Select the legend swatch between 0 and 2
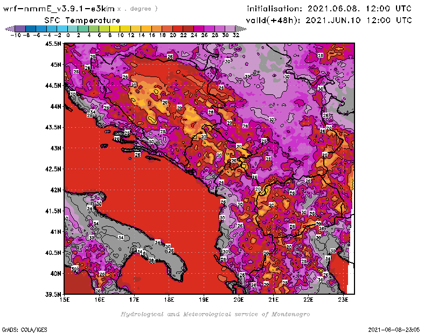The width and height of the screenshot is (431, 333). coord(73,29)
